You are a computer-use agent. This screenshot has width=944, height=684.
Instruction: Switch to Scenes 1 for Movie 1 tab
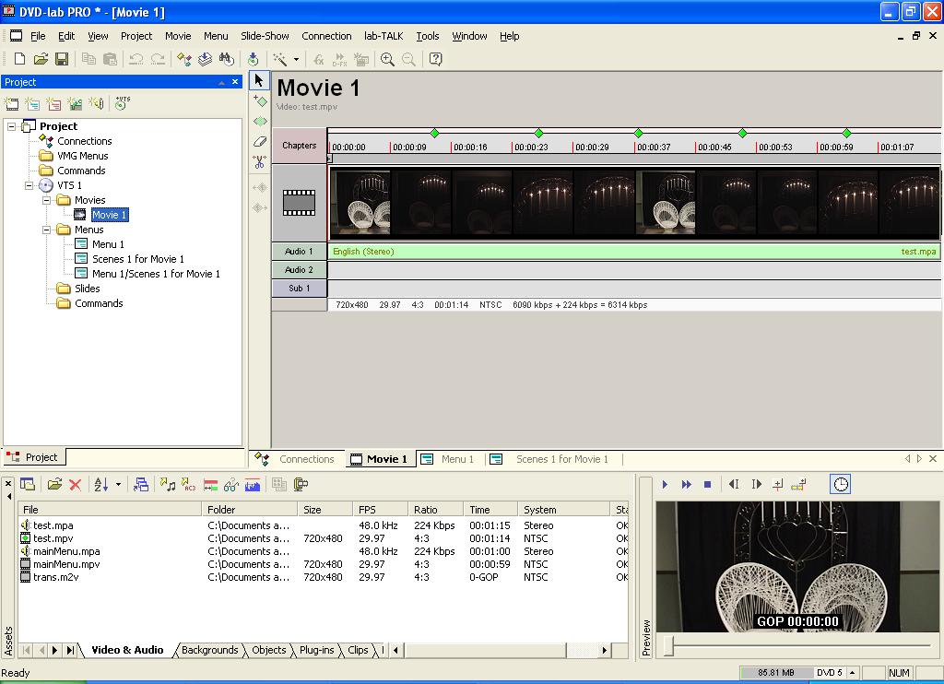(x=551, y=459)
